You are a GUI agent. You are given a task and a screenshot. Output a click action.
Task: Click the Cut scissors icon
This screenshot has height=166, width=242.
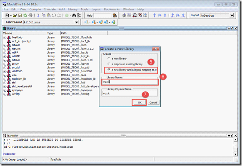[x=38, y=15]
